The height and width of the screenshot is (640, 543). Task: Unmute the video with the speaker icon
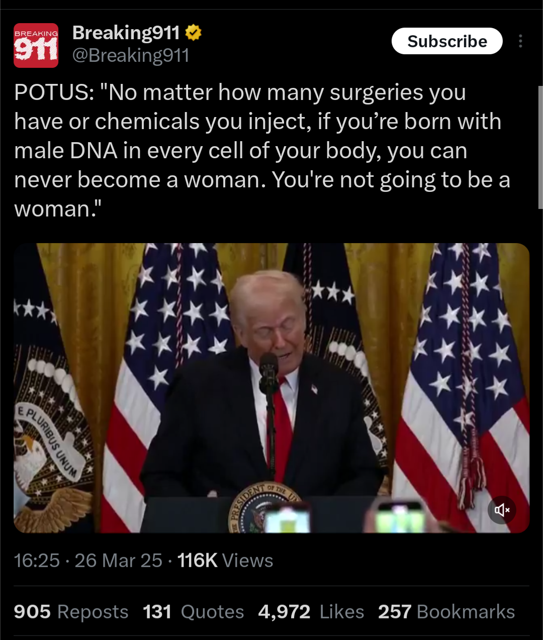(502, 510)
